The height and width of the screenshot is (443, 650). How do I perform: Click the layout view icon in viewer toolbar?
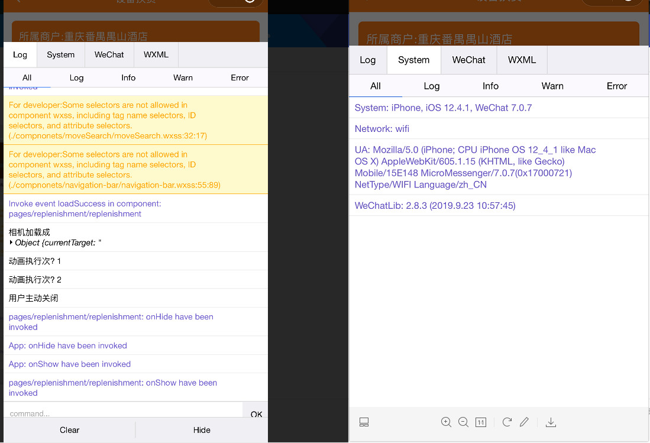pos(364,422)
